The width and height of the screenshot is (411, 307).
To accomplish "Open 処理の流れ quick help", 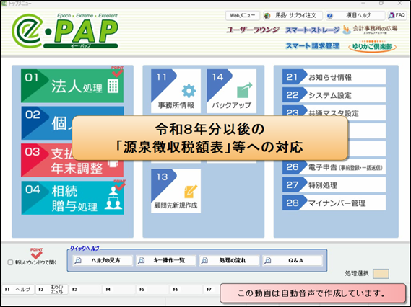I will (x=230, y=260).
